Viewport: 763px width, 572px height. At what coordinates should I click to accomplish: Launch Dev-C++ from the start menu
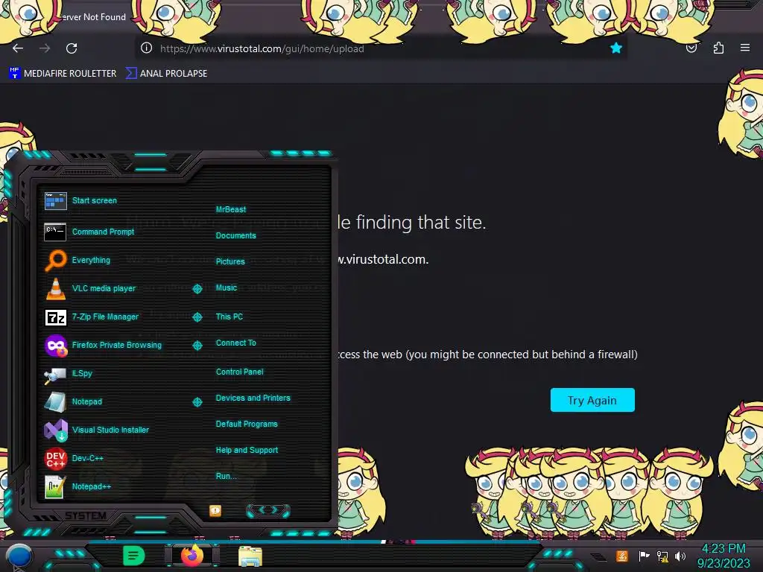(x=74, y=458)
